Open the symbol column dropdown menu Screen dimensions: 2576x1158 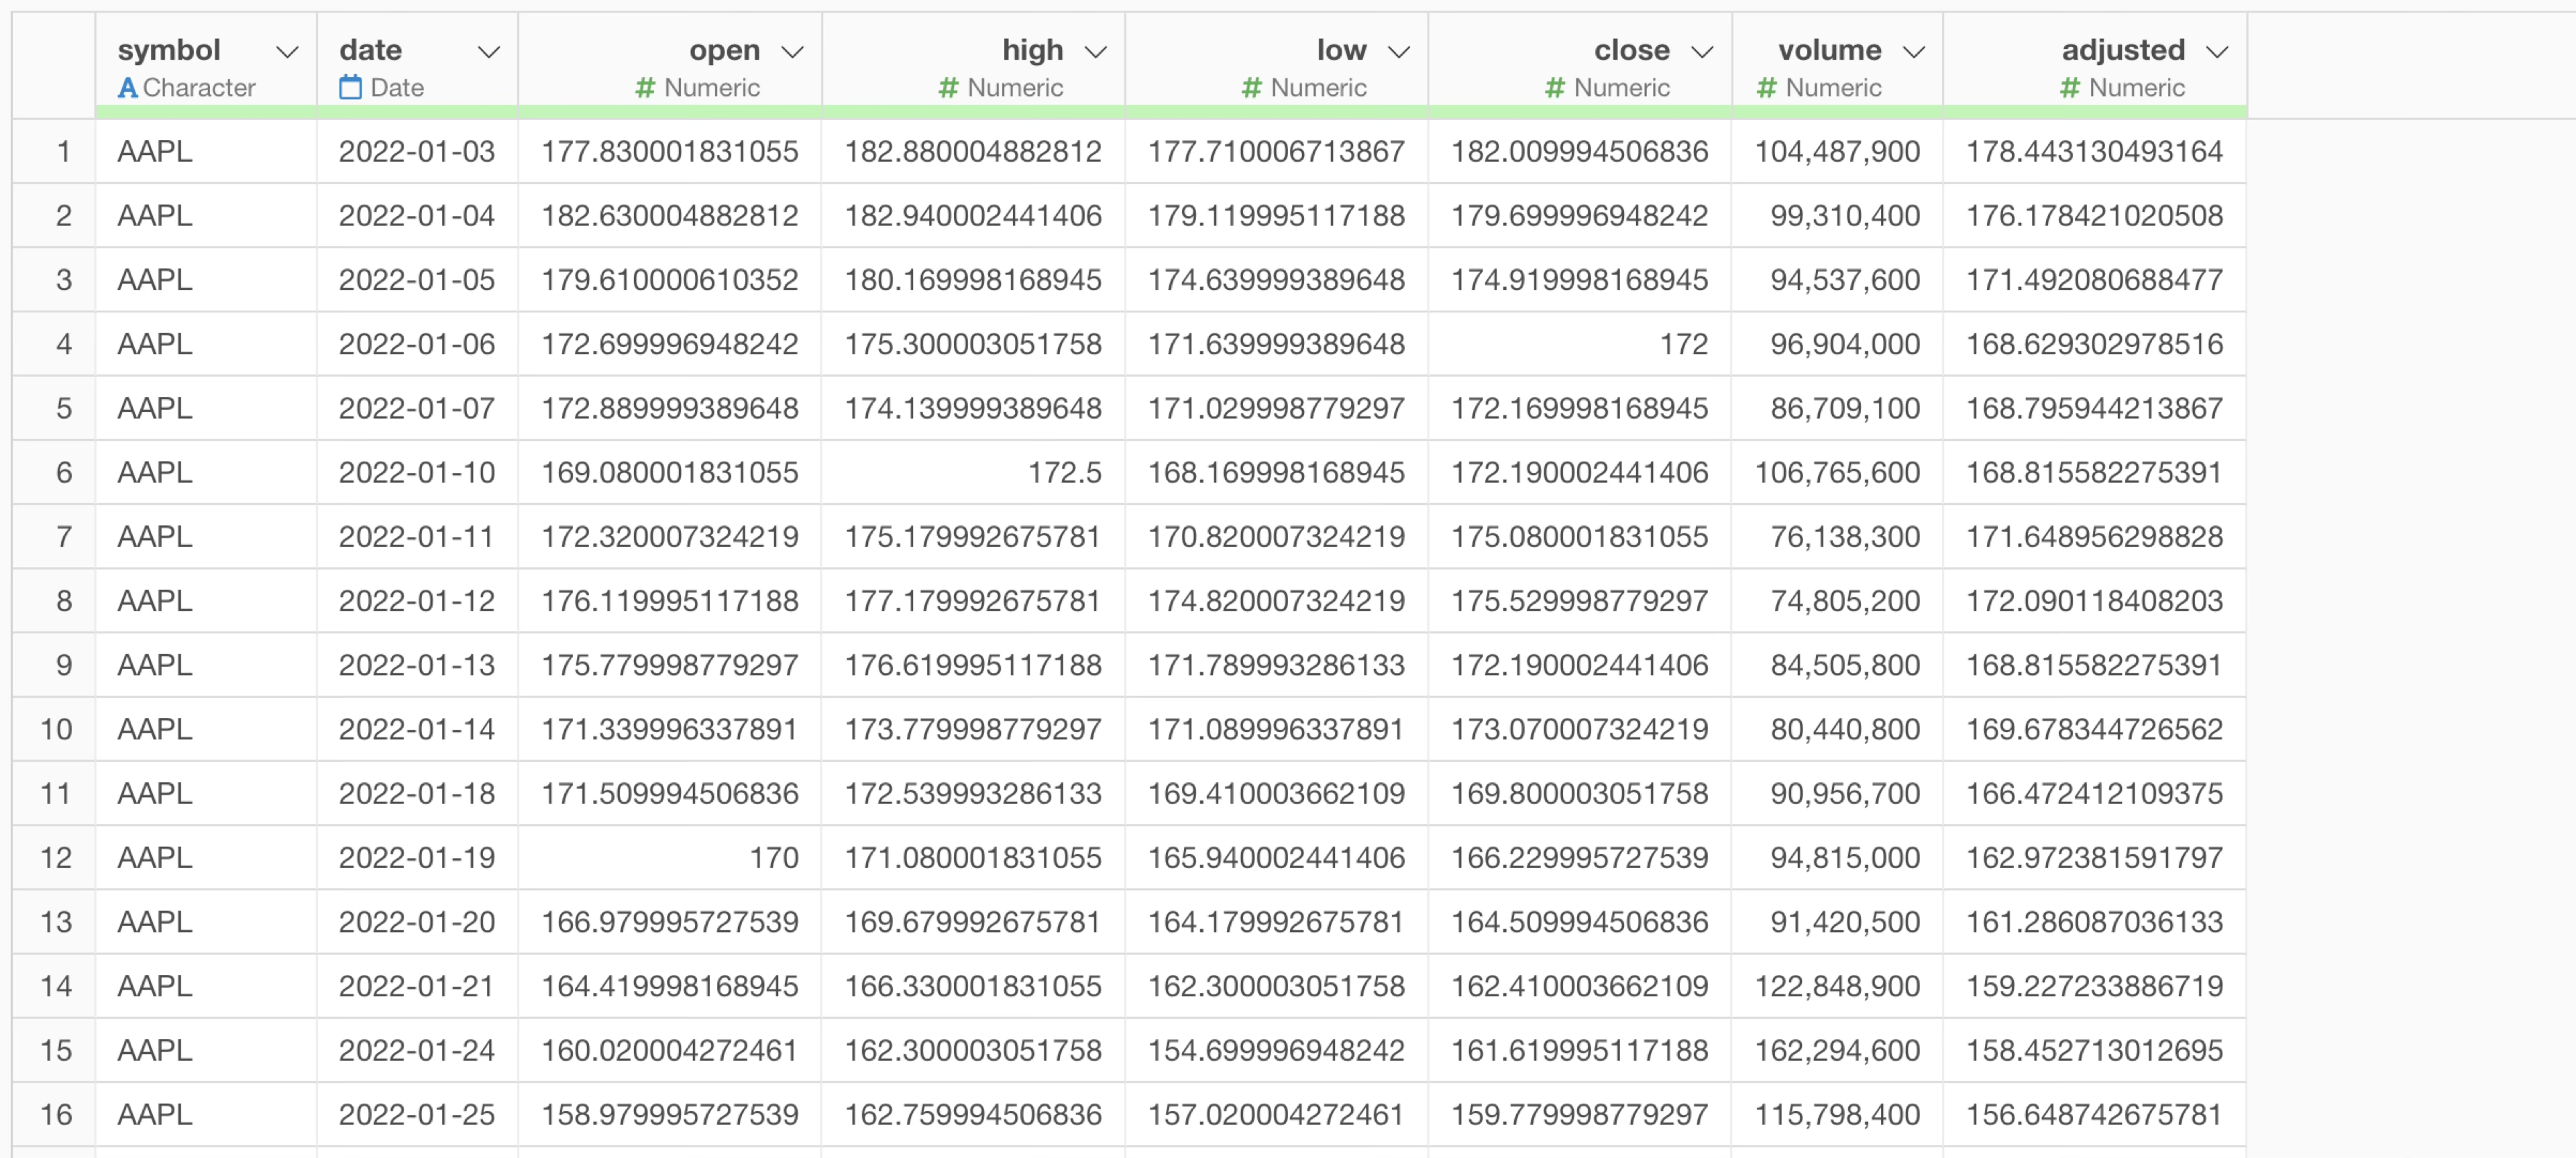287,52
